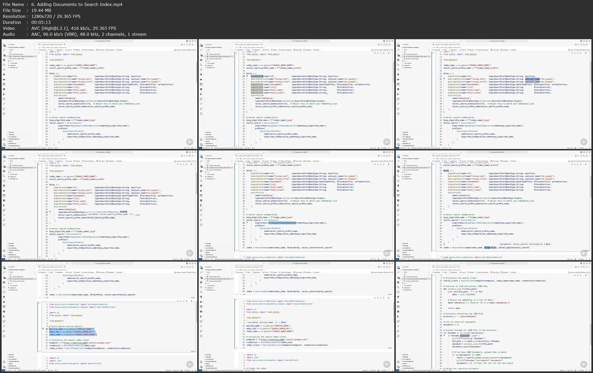This screenshot has width=593, height=373.
Task: Click Explorer more actions ellipsis in top-left frame
Action: 34,45
